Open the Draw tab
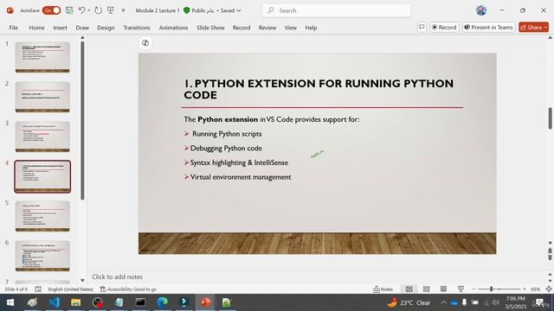Image resolution: width=554 pixels, height=311 pixels. 82,28
